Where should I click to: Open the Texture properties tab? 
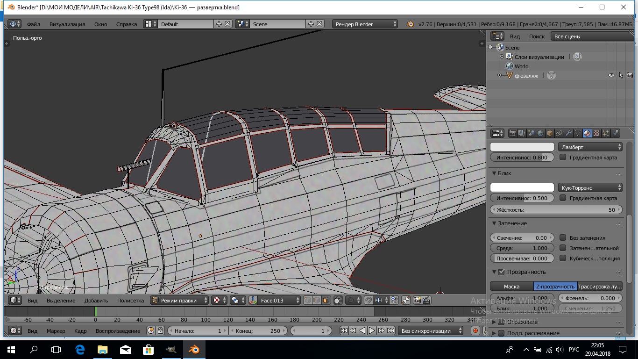pyautogui.click(x=596, y=133)
